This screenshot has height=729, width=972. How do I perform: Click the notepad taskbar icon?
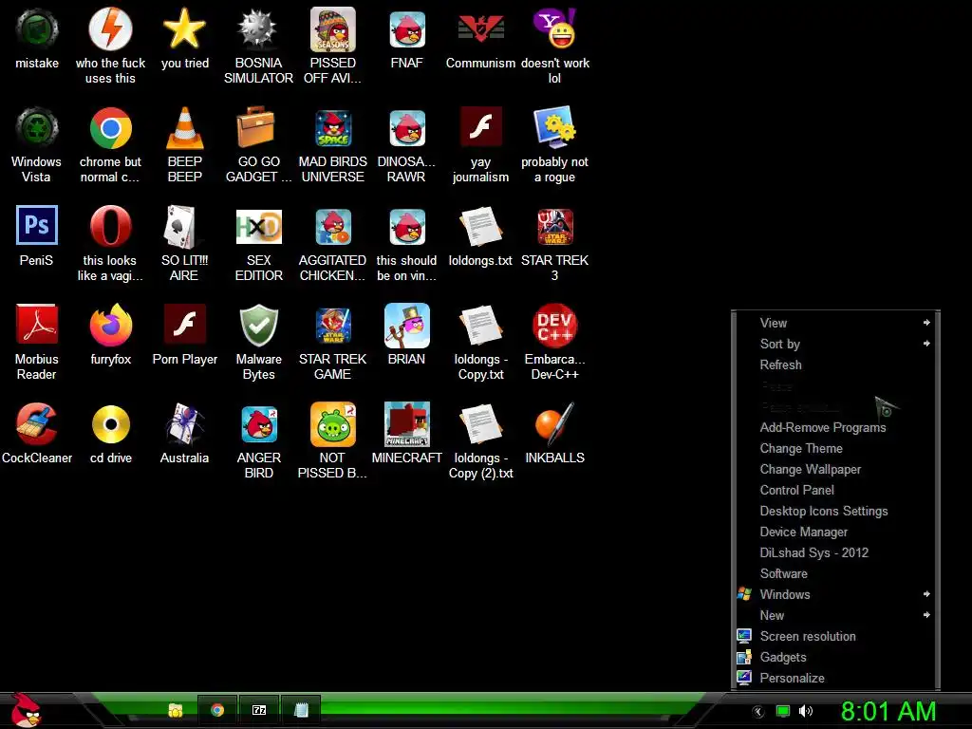(301, 710)
